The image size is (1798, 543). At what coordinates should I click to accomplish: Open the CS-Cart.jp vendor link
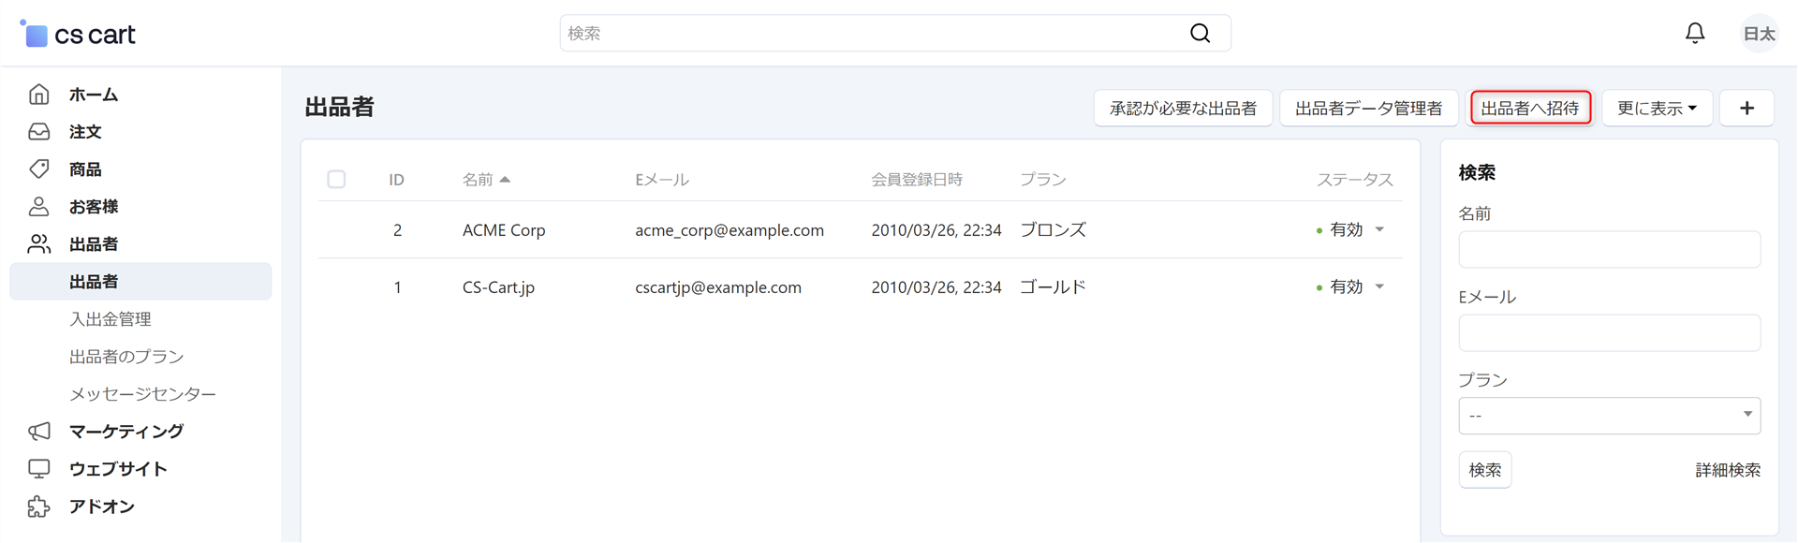(498, 287)
